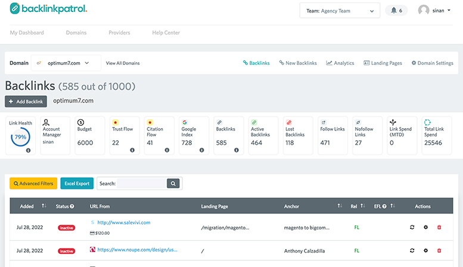Show Backlinks card info icon

click(237, 150)
